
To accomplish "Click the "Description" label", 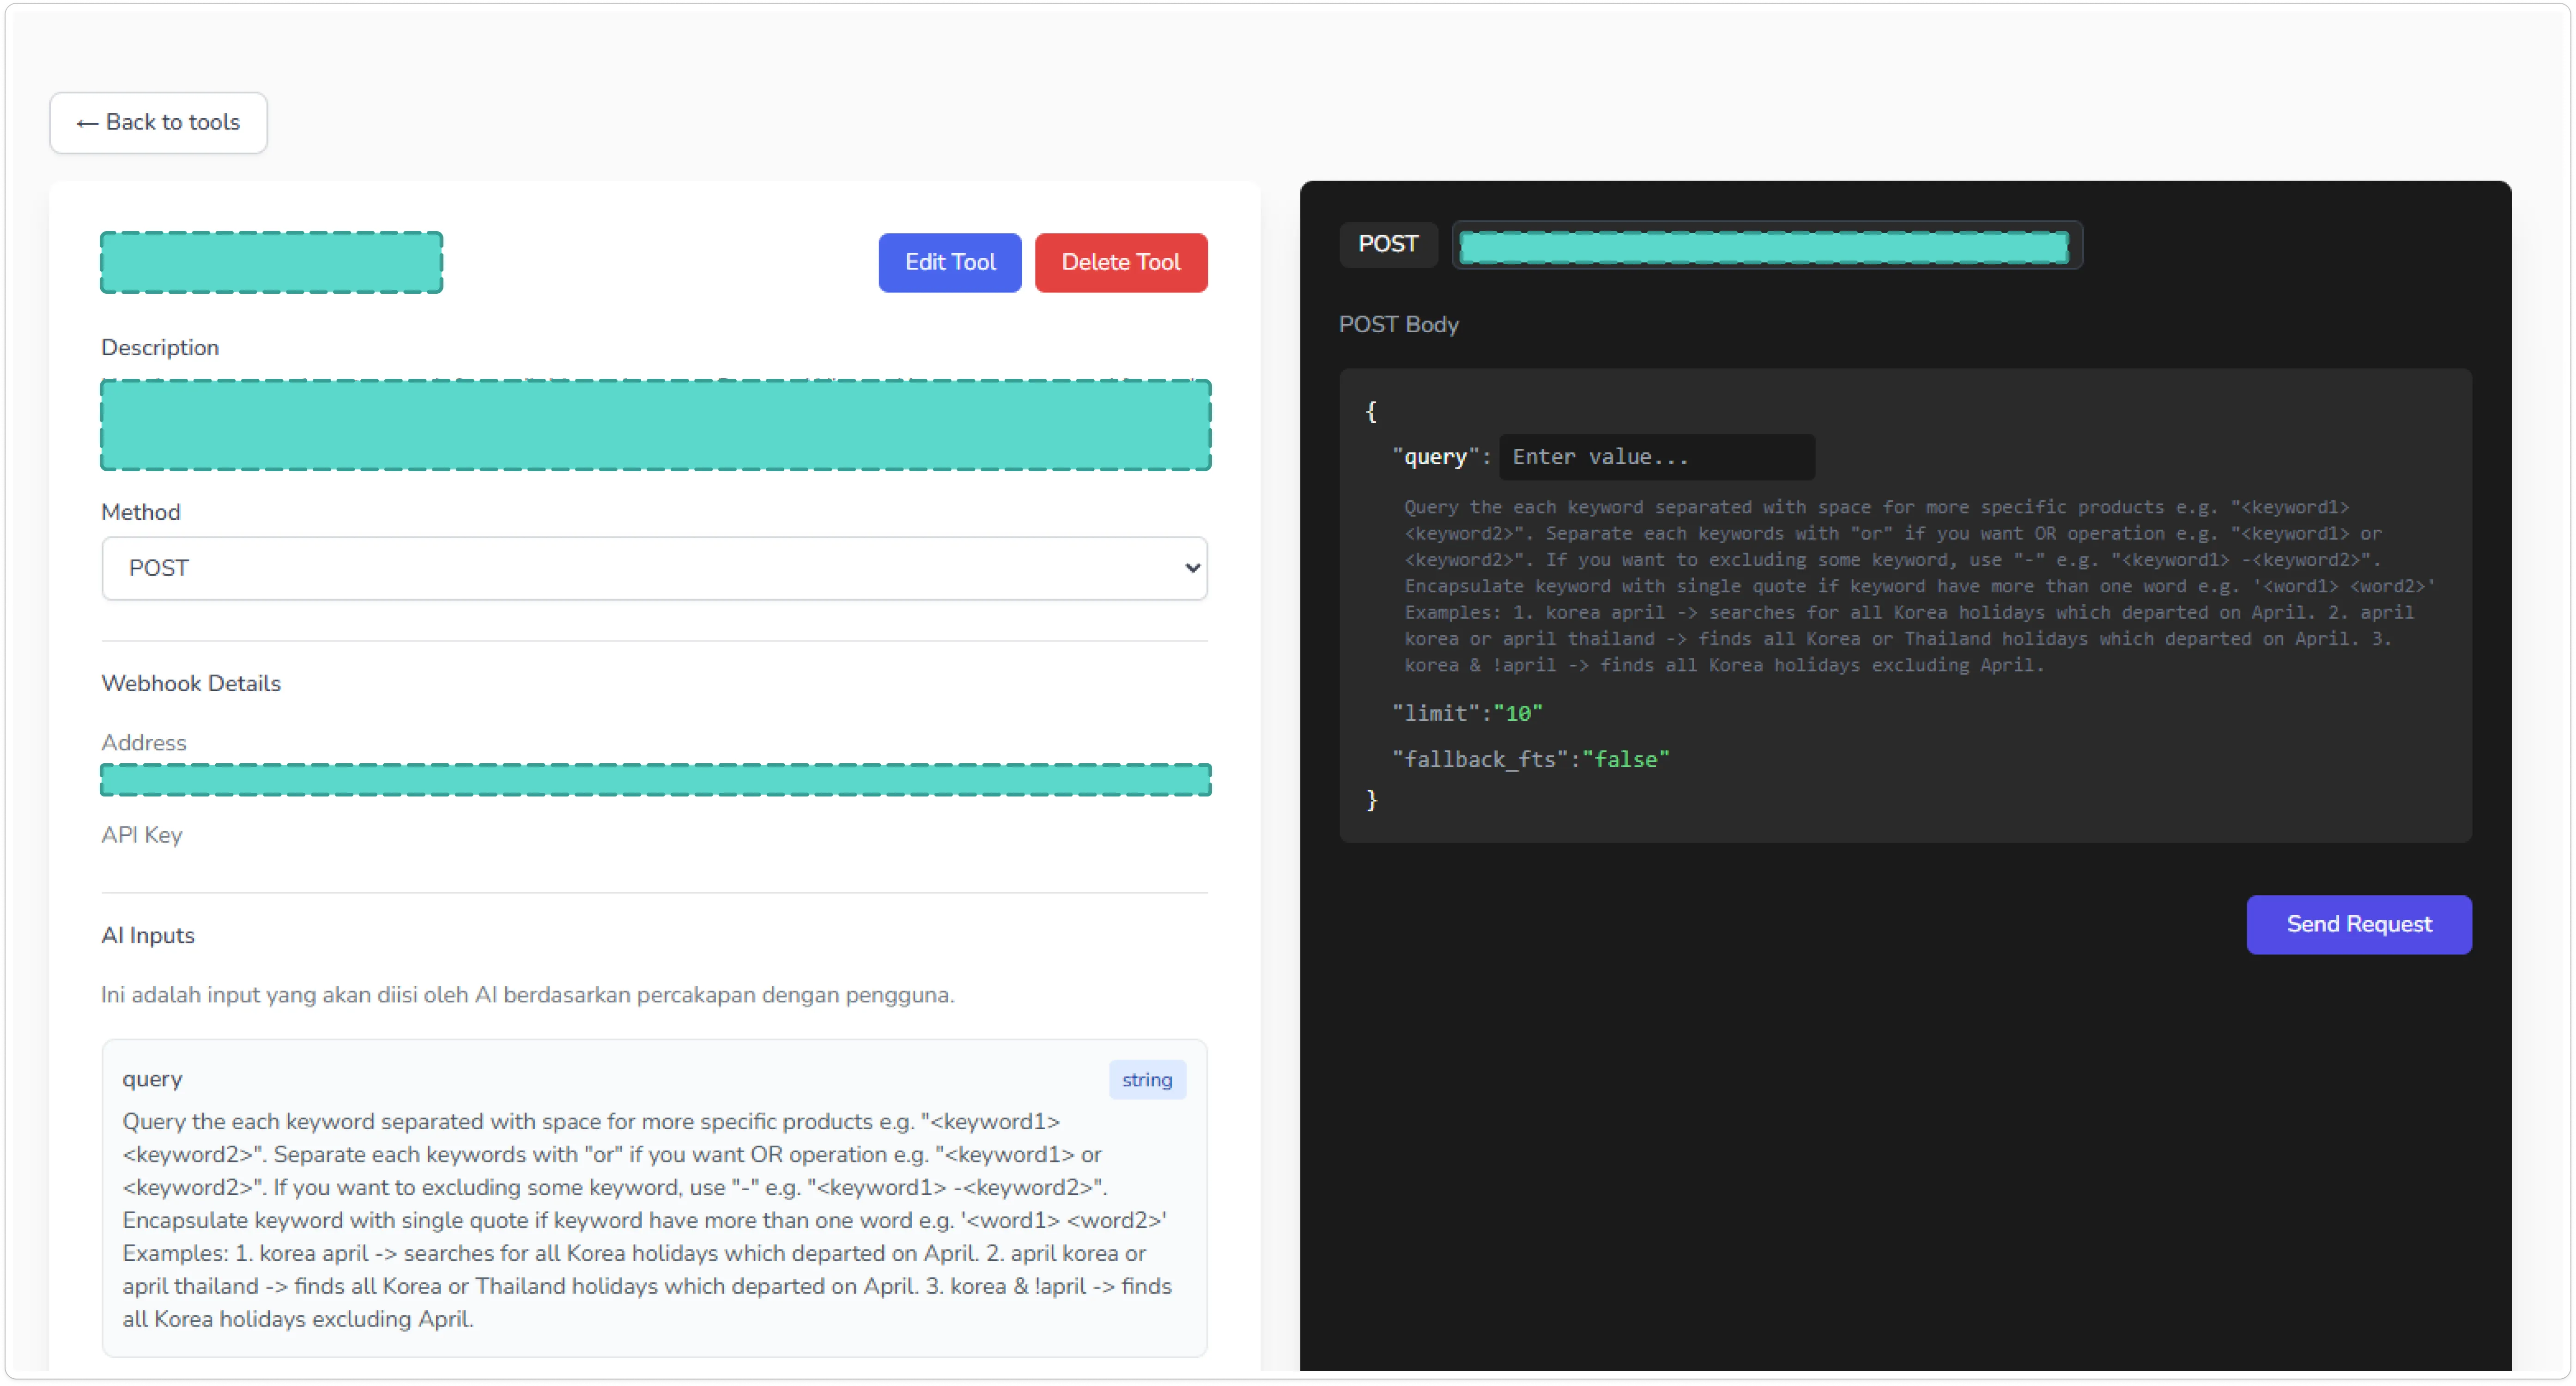I will click(x=160, y=347).
